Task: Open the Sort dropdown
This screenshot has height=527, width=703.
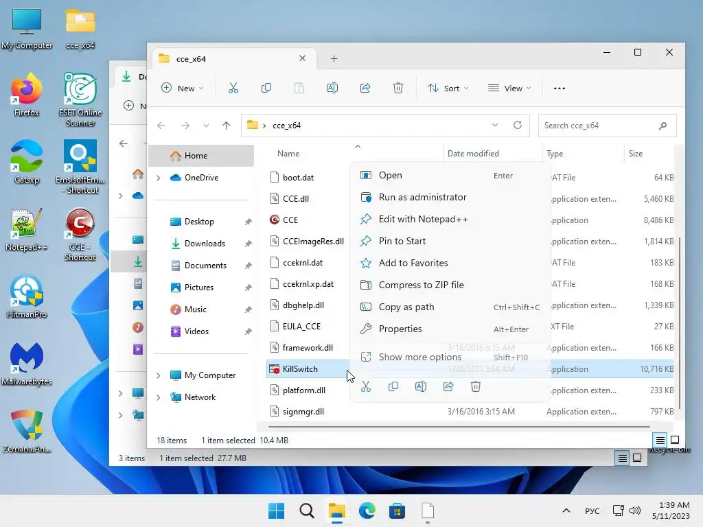Action: [x=448, y=89]
